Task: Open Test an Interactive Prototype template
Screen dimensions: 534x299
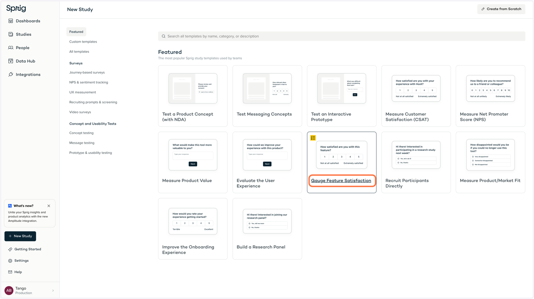Action: click(342, 96)
